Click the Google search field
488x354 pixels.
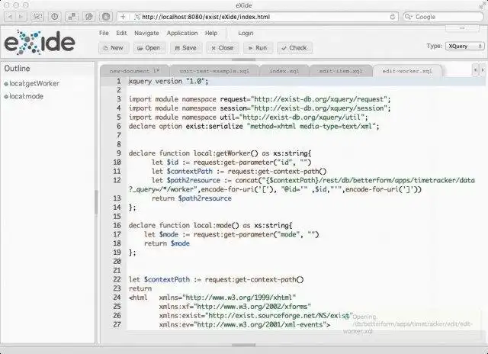444,17
